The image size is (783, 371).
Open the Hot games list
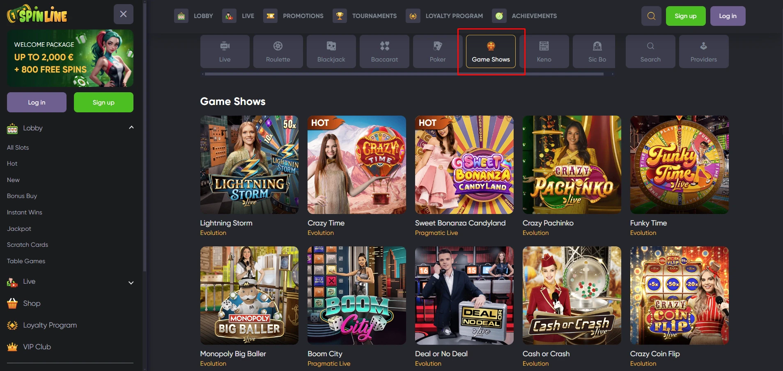coord(12,164)
